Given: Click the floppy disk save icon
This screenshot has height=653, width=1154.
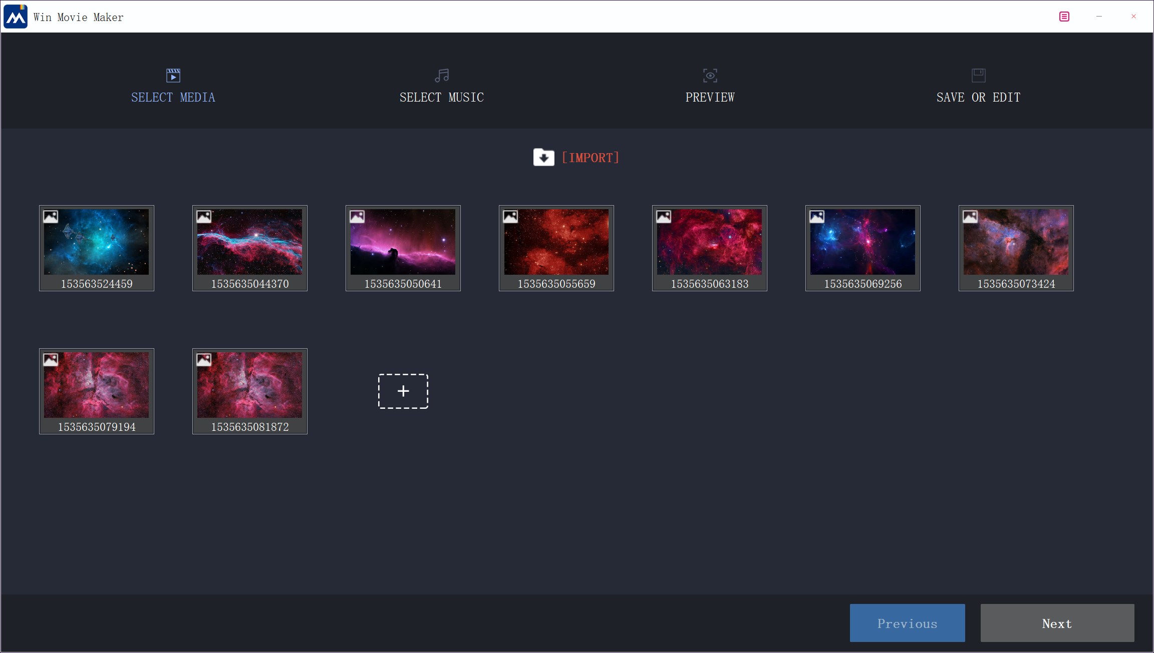Looking at the screenshot, I should tap(978, 76).
